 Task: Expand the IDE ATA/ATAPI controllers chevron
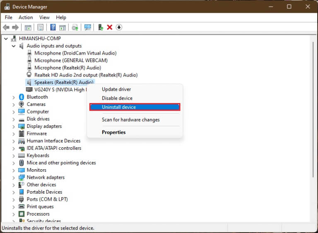click(x=14, y=149)
